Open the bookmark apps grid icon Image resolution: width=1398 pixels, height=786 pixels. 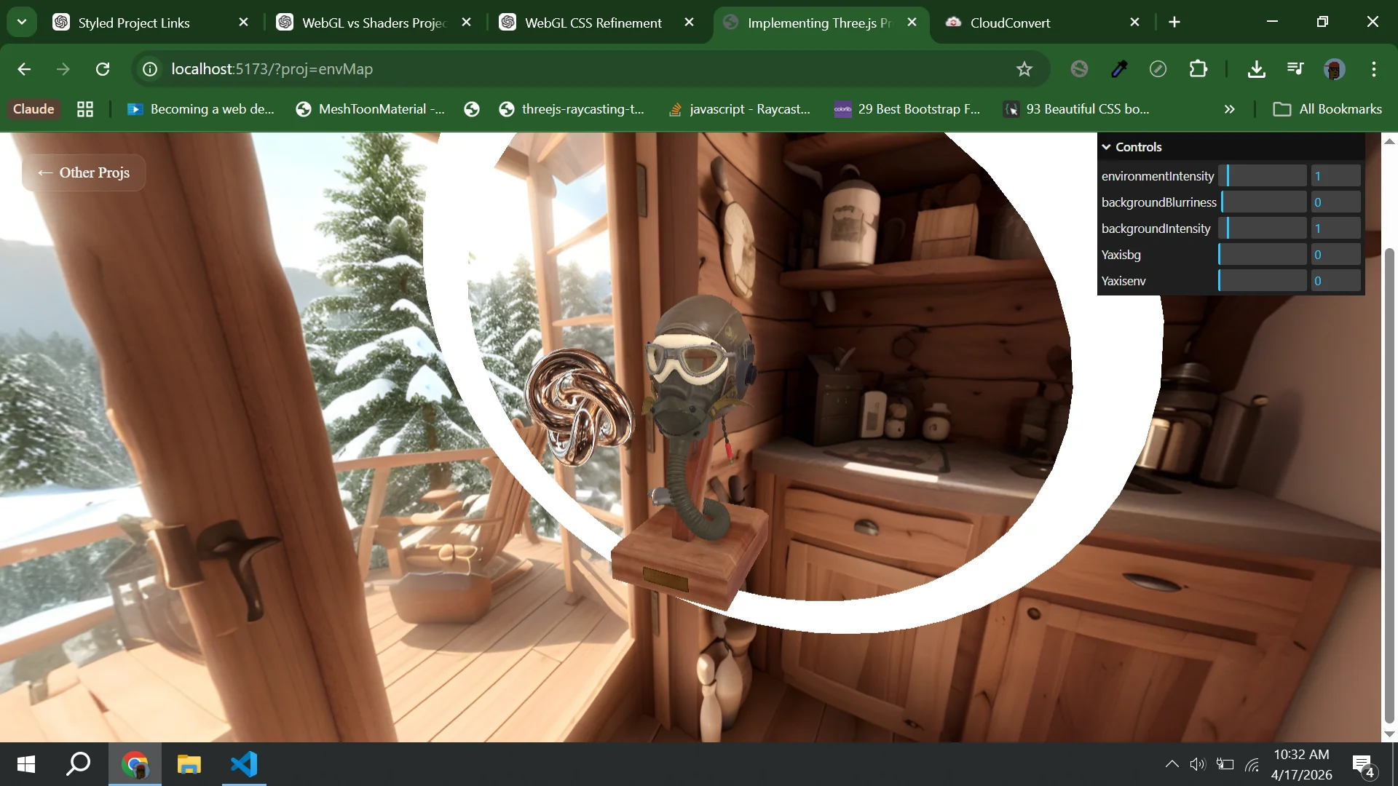pyautogui.click(x=85, y=109)
